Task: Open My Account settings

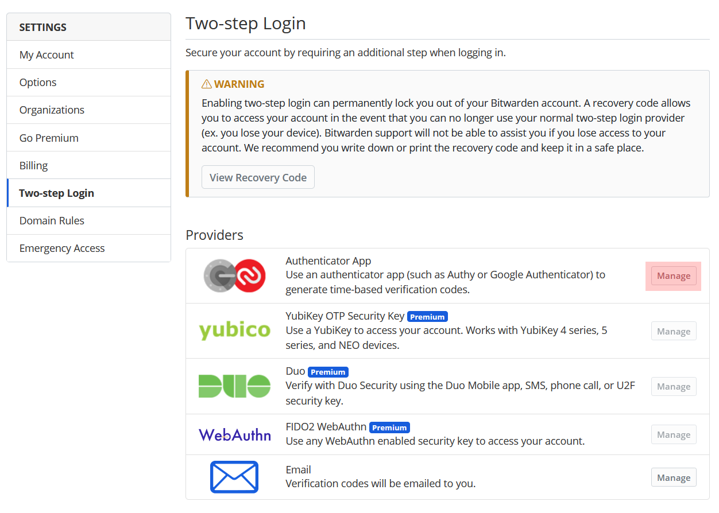Action: pyautogui.click(x=47, y=55)
